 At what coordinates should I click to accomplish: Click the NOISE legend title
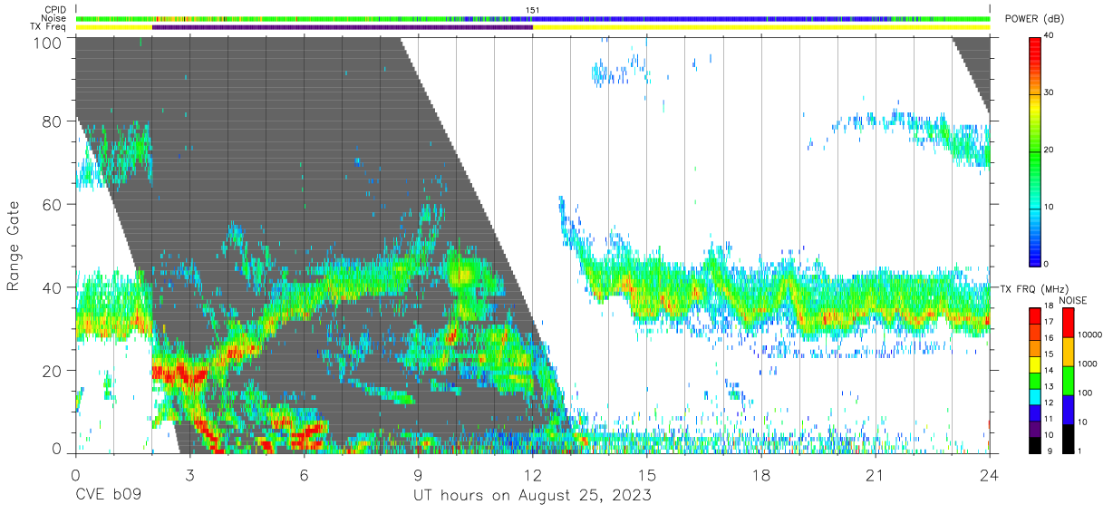click(x=1074, y=300)
